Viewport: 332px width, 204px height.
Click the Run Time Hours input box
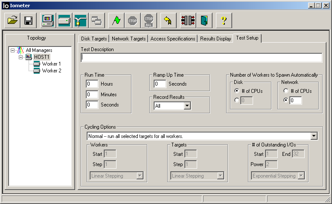(92, 84)
